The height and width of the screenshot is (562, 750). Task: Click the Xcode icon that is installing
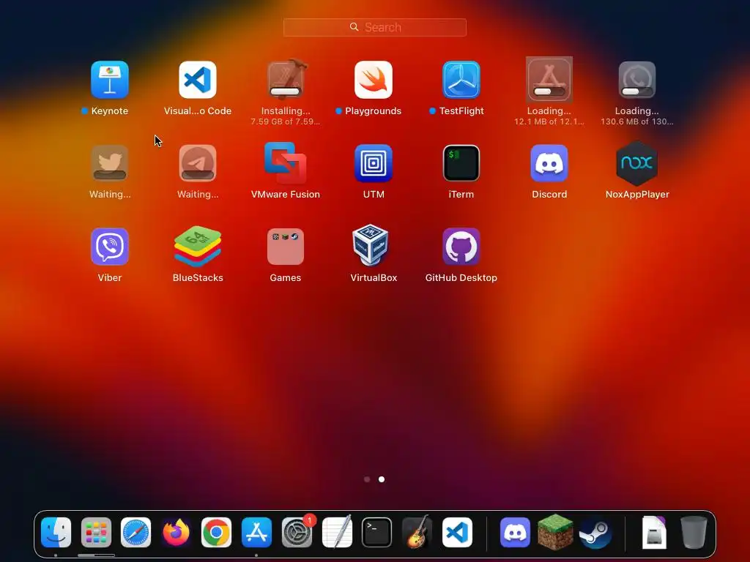click(286, 80)
